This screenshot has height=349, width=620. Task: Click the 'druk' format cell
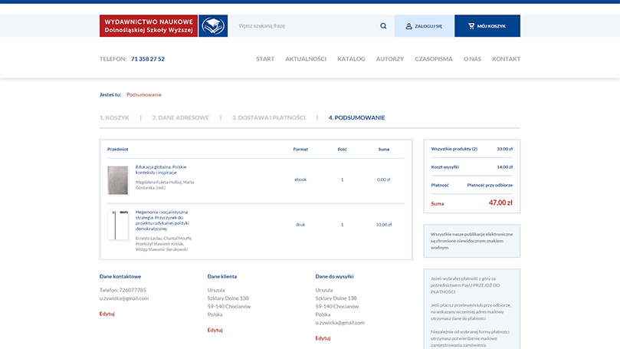point(300,225)
